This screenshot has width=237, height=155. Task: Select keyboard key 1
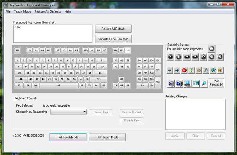(18, 61)
